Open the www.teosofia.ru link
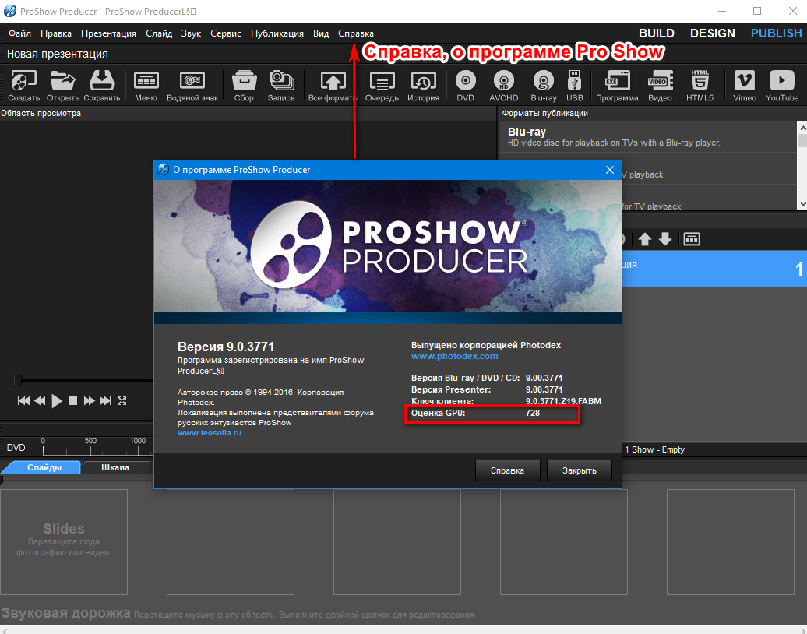 pos(210,433)
